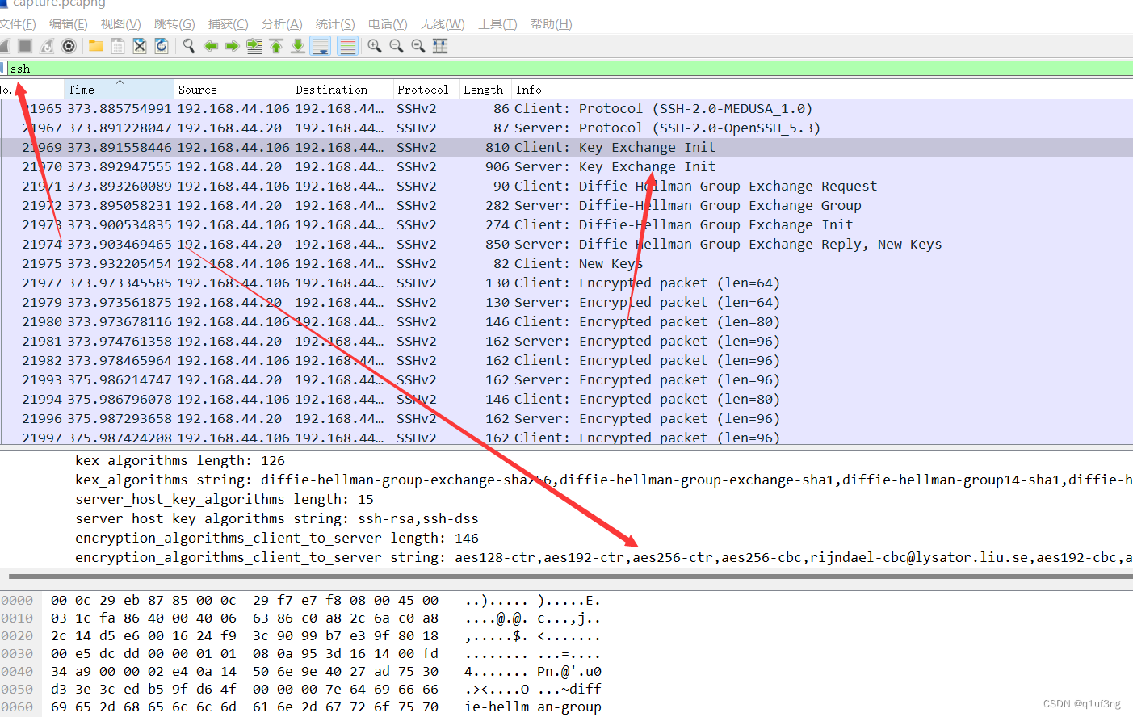The height and width of the screenshot is (717, 1133).
Task: Open the capture options gear icon
Action: pyautogui.click(x=69, y=46)
